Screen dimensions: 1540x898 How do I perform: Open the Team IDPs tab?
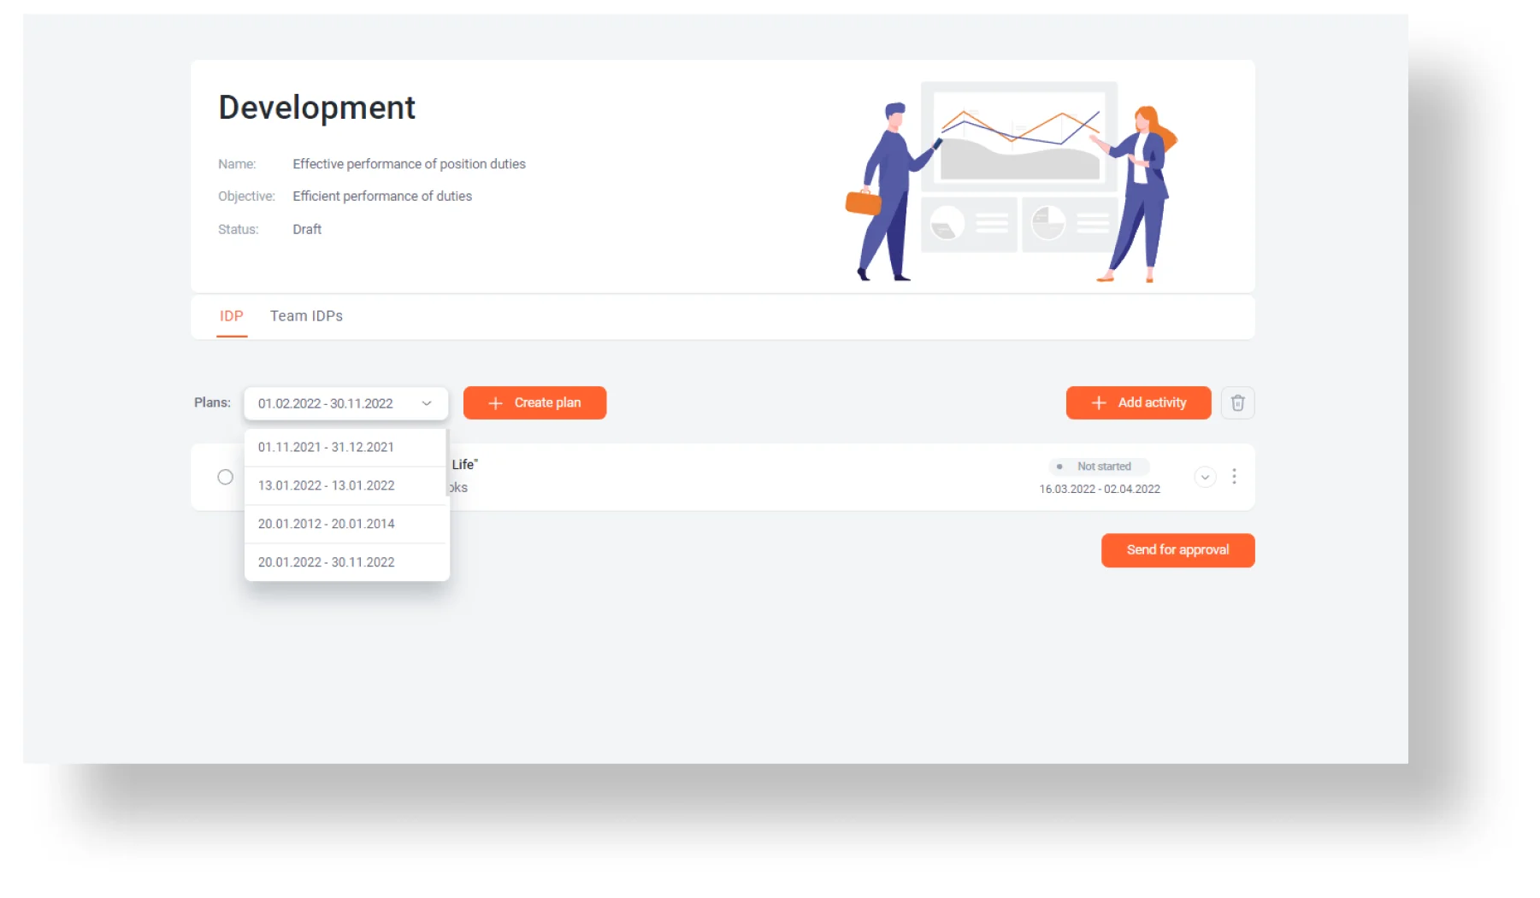pyautogui.click(x=306, y=316)
